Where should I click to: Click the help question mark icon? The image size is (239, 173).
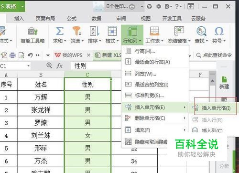[177, 7]
